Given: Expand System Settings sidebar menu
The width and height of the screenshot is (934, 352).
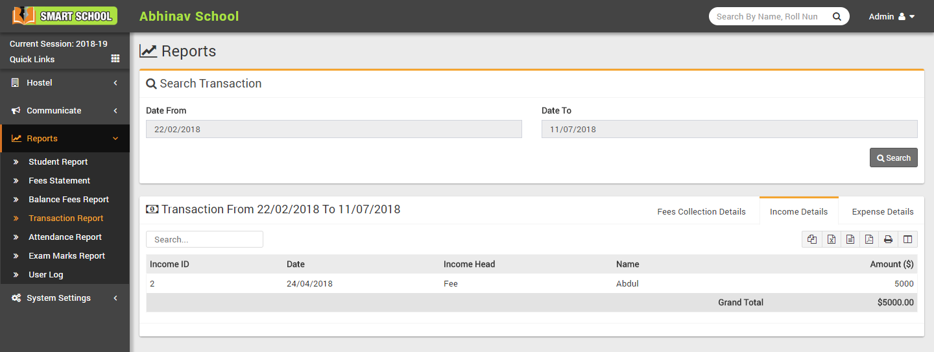Looking at the screenshot, I should (65, 298).
